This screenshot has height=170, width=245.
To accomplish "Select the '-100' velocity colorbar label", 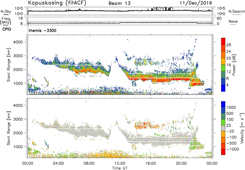I will pos(231,137).
